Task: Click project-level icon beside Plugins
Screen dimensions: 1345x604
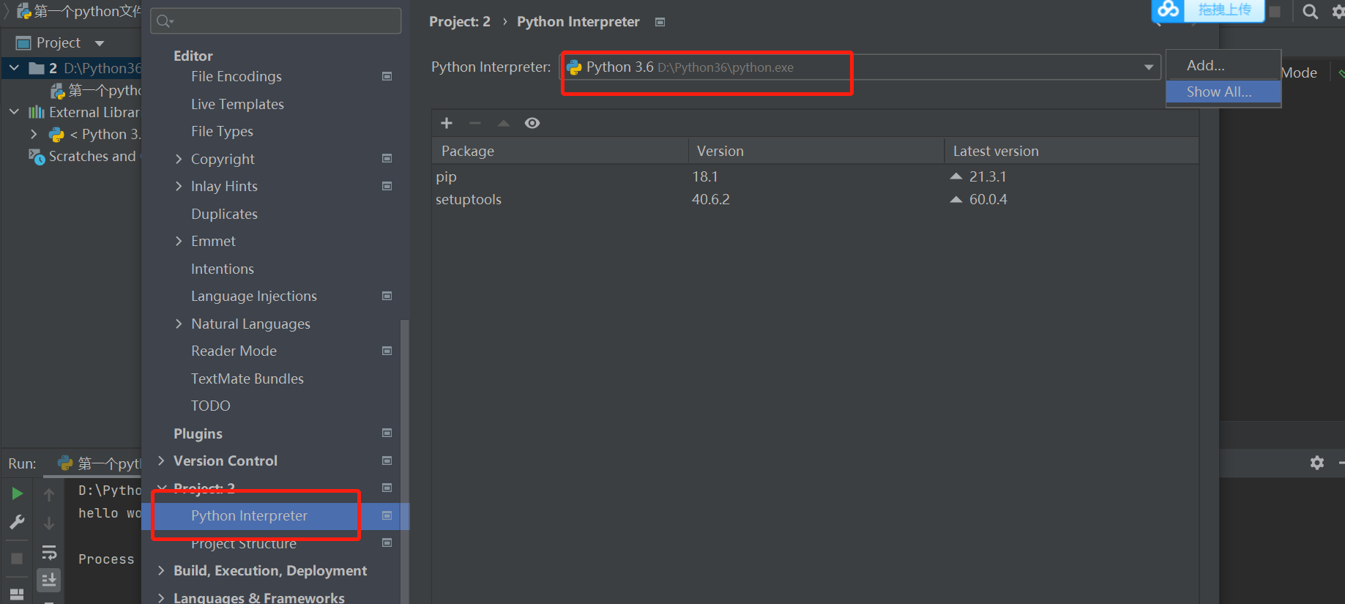Action: [x=387, y=433]
